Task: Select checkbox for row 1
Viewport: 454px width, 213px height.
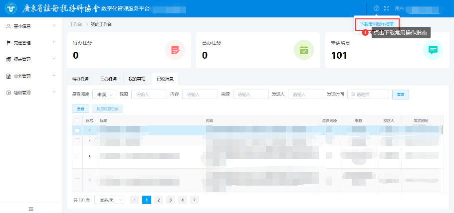Action: tap(77, 130)
